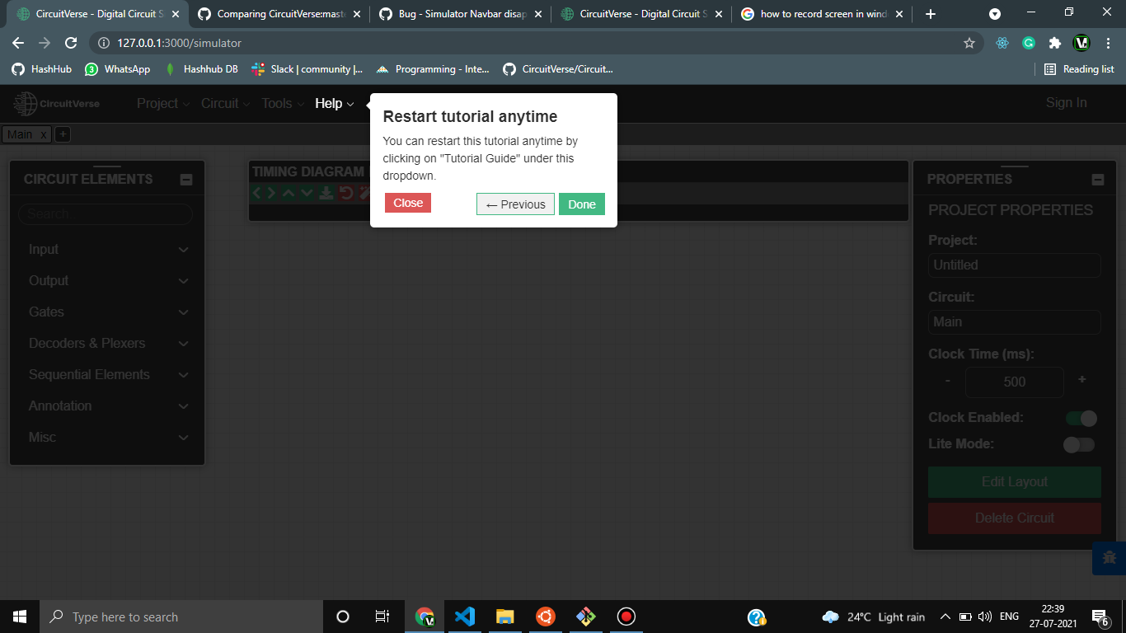1126x633 pixels.
Task: Open the Reading list
Action: tap(1079, 69)
